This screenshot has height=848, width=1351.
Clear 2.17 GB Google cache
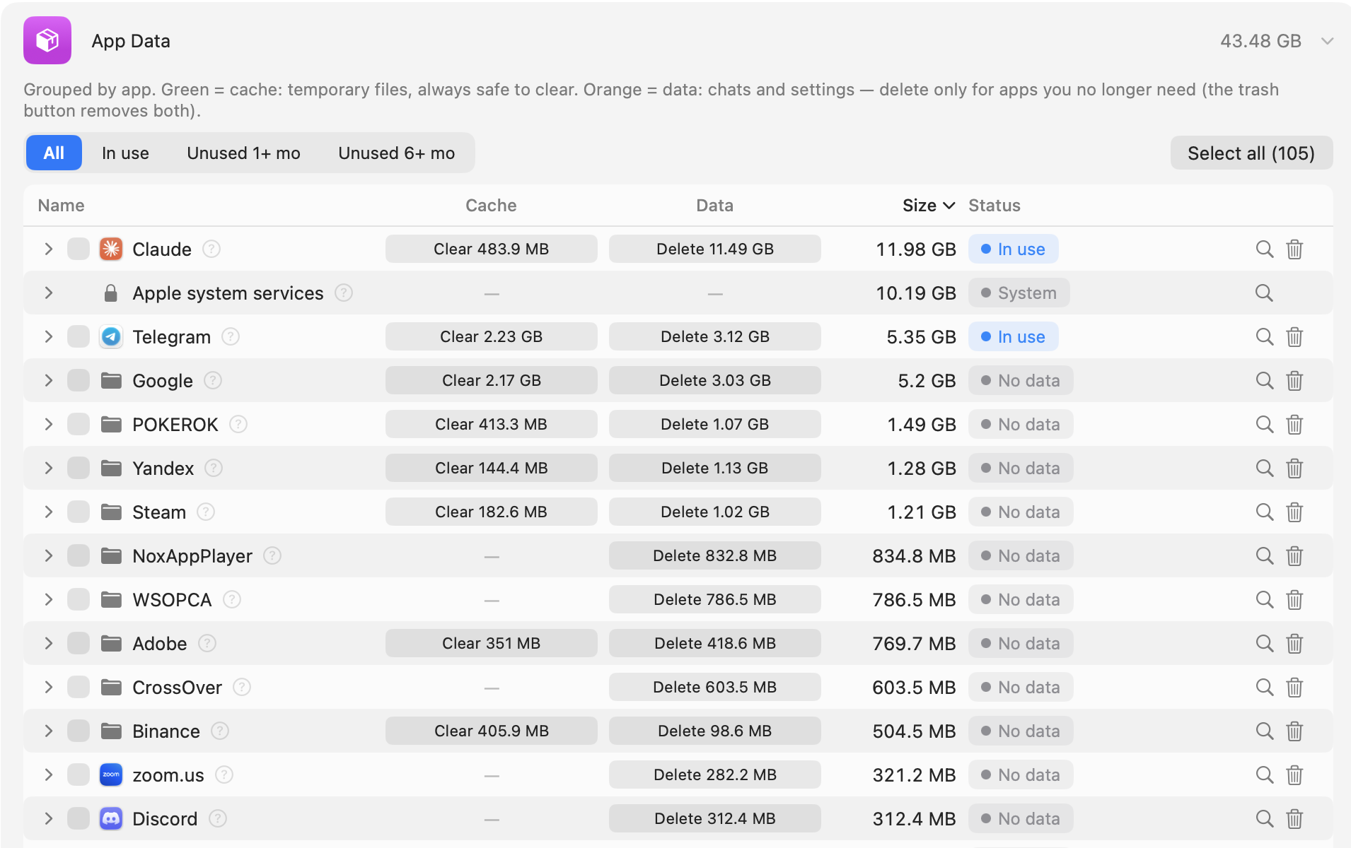(491, 380)
